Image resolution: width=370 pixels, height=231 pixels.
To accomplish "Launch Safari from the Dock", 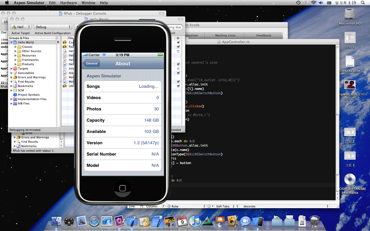I will (x=94, y=221).
